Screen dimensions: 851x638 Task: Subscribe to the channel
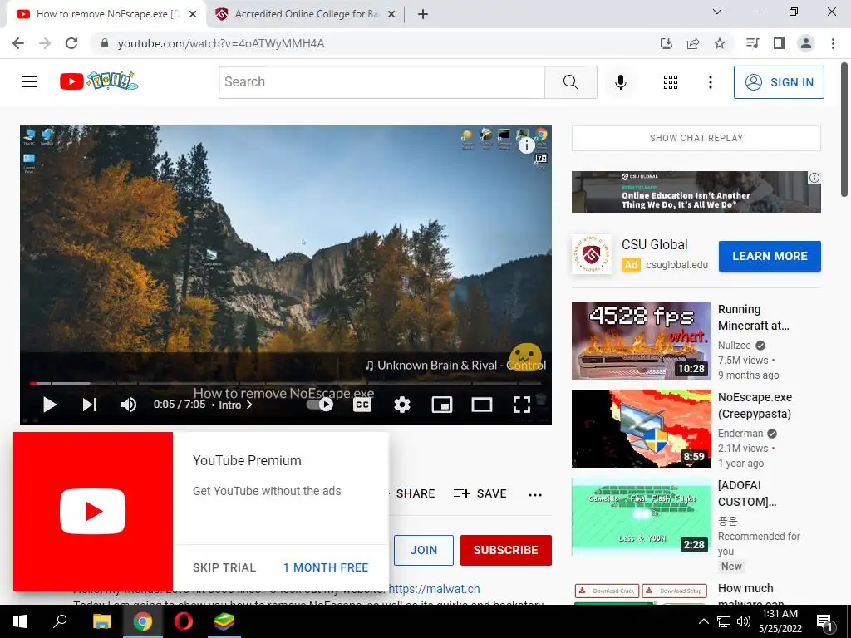[x=506, y=550]
